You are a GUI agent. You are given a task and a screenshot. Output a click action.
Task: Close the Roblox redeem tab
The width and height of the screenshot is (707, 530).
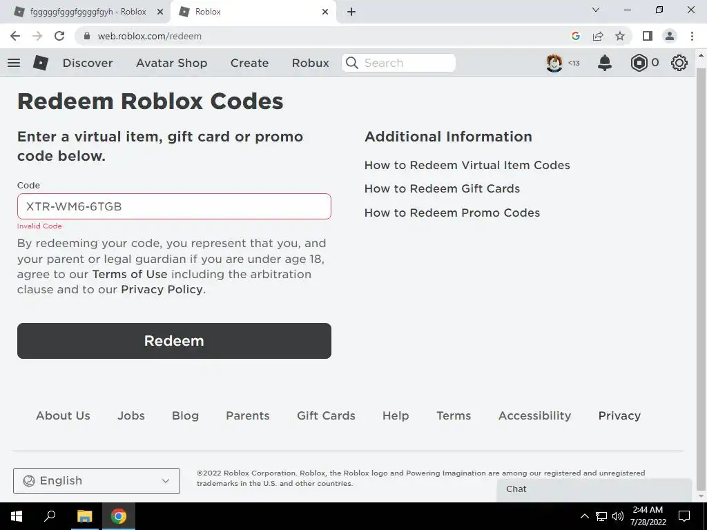[325, 12]
